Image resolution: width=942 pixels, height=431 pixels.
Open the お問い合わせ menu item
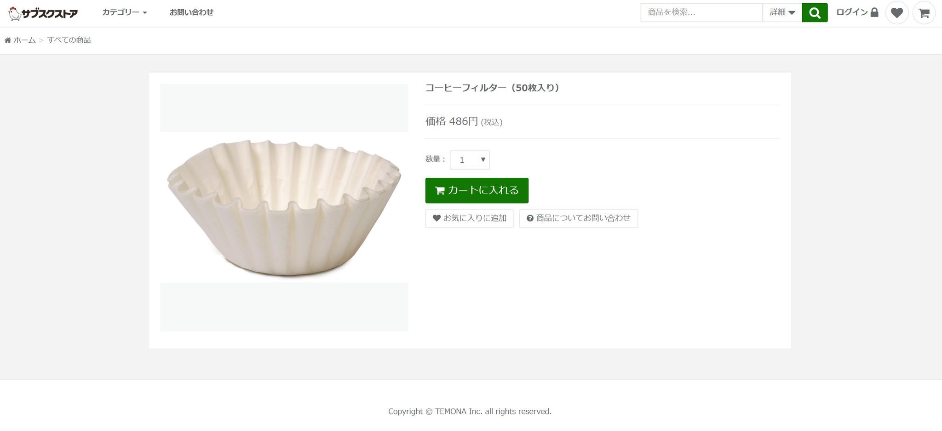click(191, 12)
